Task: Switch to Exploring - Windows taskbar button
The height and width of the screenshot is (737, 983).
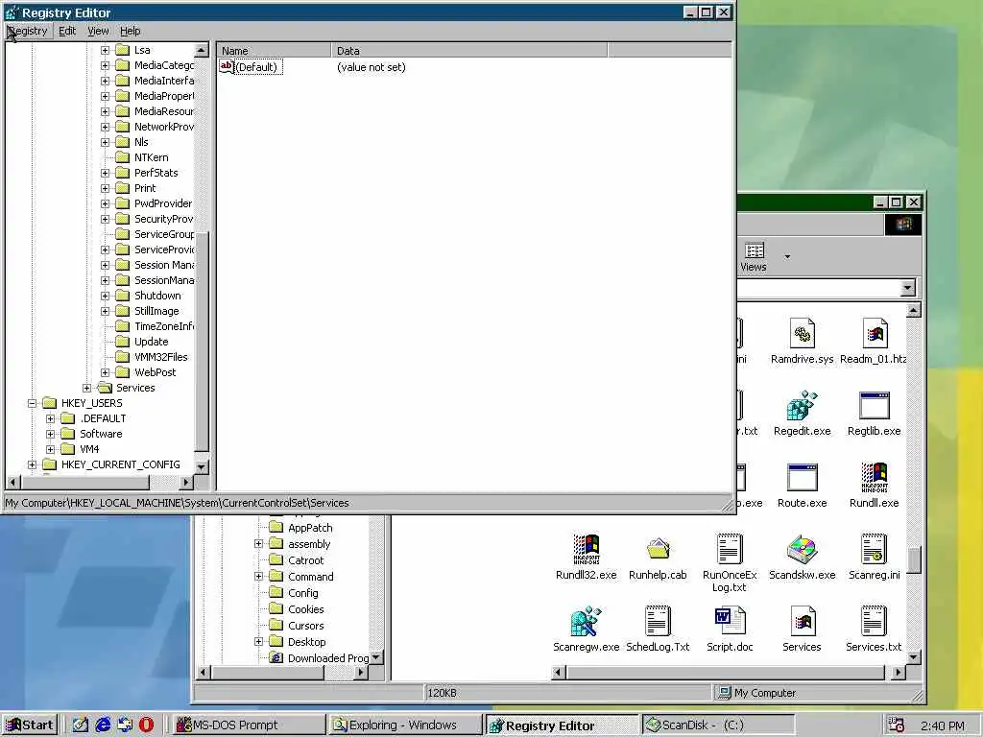Action: (404, 725)
